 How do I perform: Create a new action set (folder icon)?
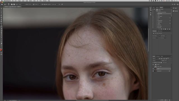165,29
